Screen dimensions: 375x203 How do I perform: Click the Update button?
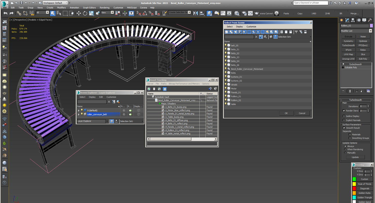point(355,157)
